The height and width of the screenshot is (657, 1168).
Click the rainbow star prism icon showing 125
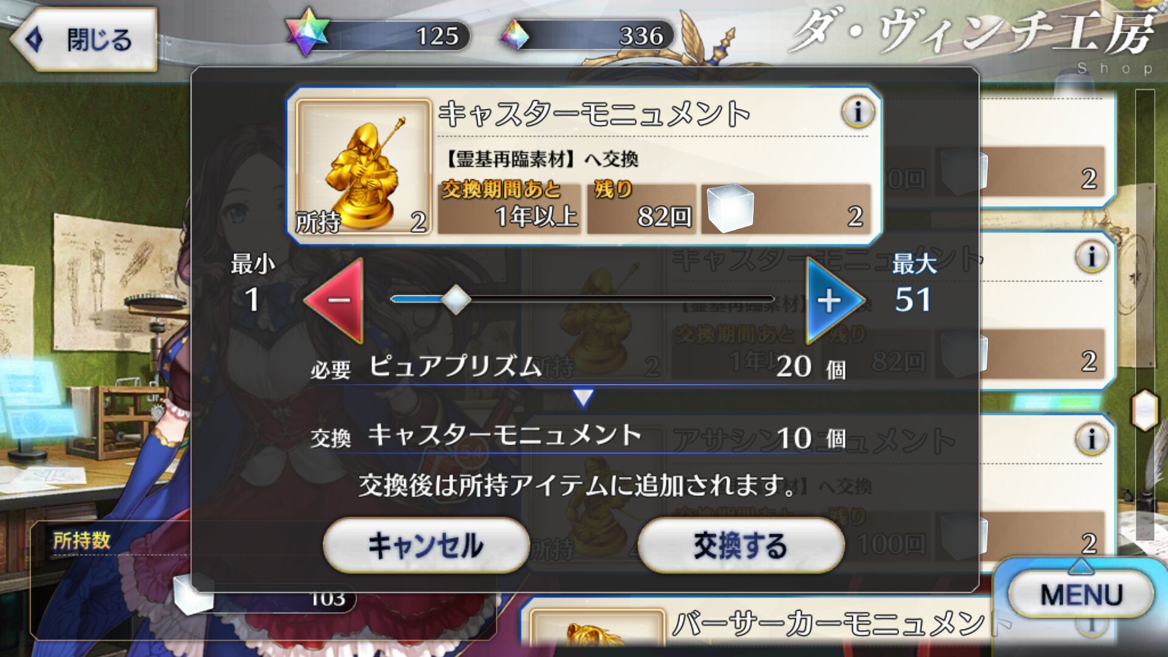(308, 32)
